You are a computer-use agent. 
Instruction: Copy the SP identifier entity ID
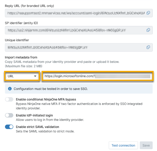pos(148,30)
